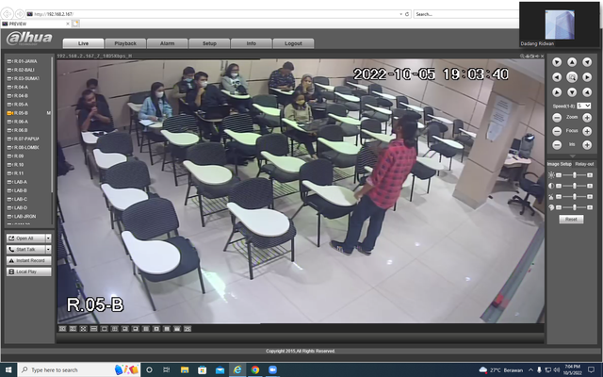
Task: Click the Zoom minus button
Action: (557, 118)
